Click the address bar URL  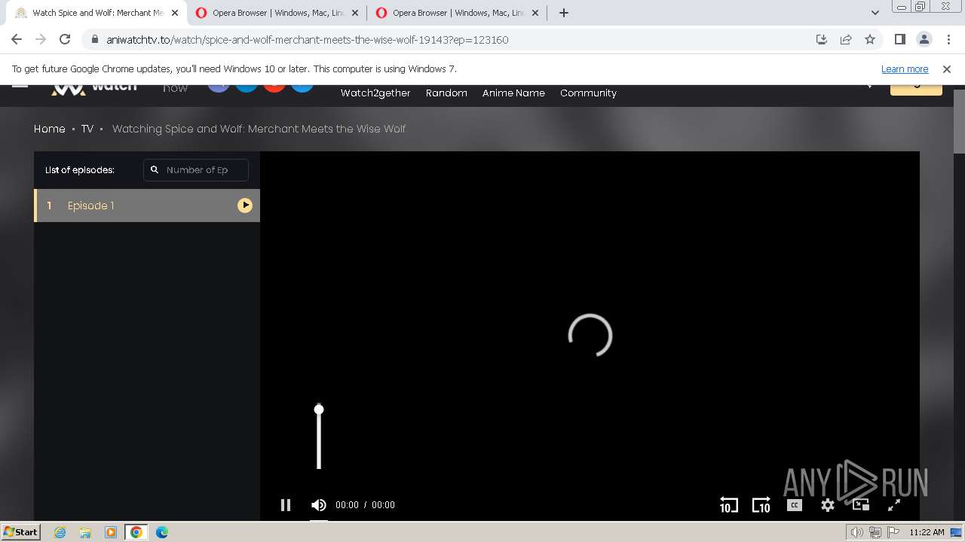coord(308,40)
